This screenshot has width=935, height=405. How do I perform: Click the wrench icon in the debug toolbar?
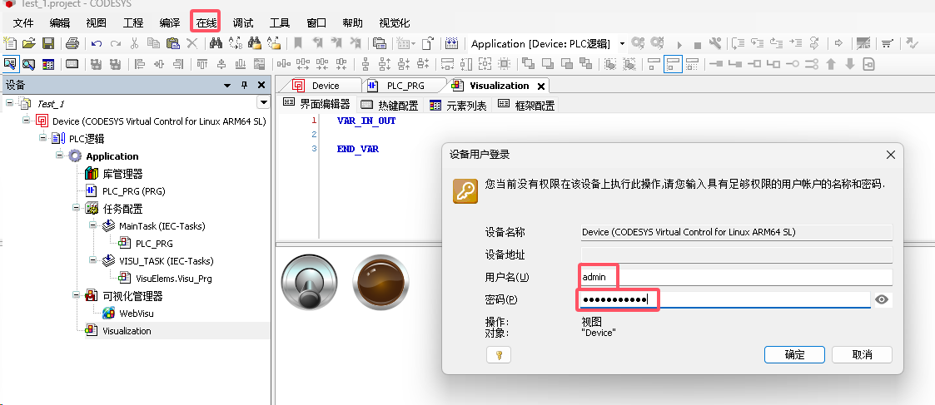pos(715,43)
